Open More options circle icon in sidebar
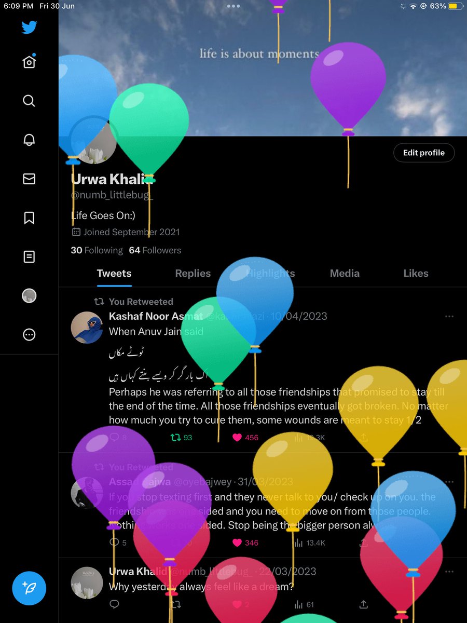This screenshot has height=623, width=467. (29, 335)
